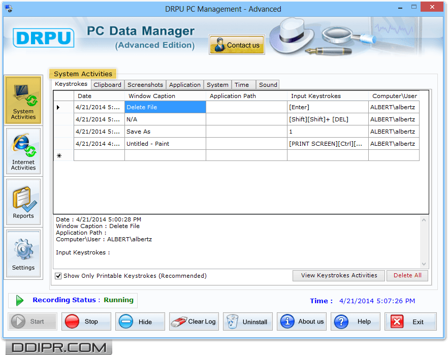Sort by Window Caption column header
The image size is (448, 355).
click(x=165, y=96)
